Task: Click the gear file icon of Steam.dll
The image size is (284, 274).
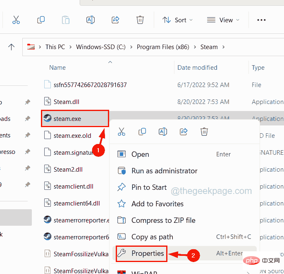Action: click(x=48, y=101)
